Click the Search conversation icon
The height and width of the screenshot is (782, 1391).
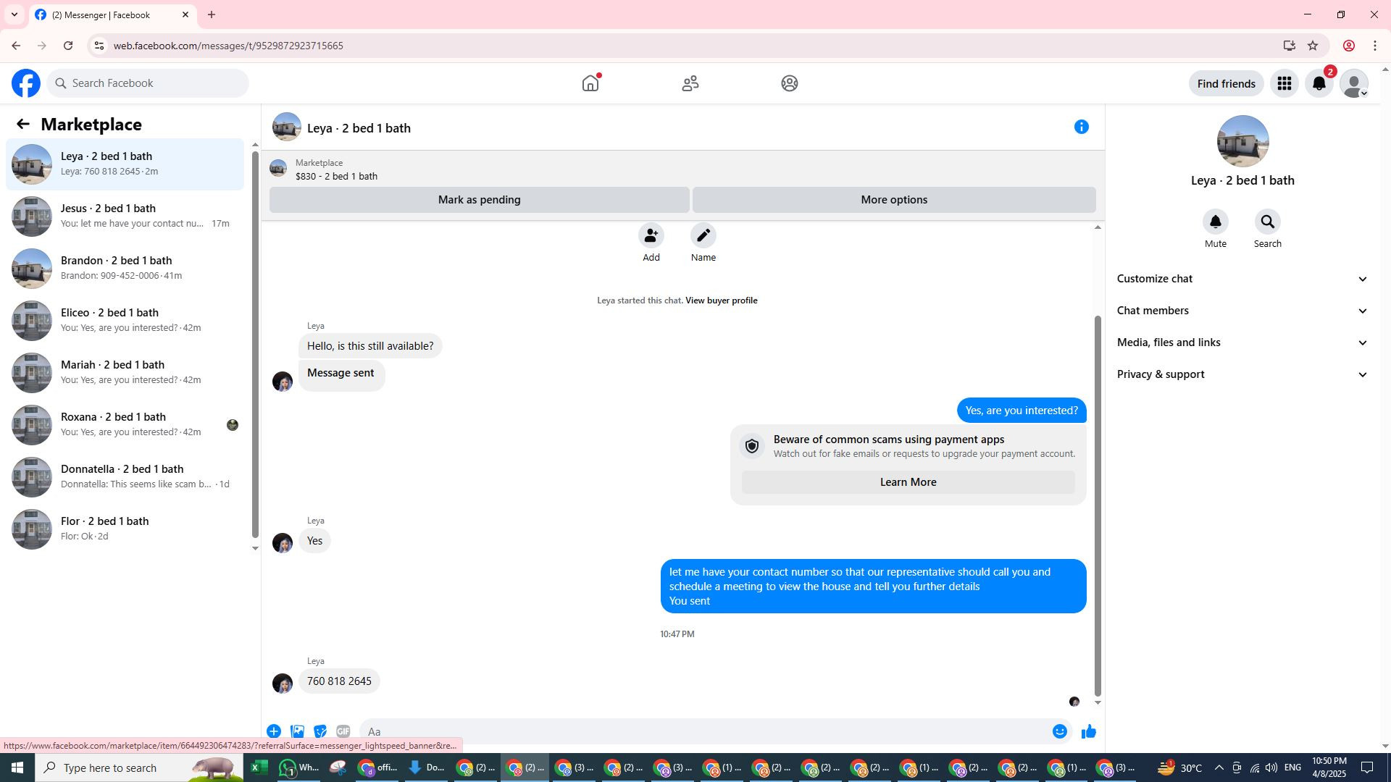(x=1267, y=222)
